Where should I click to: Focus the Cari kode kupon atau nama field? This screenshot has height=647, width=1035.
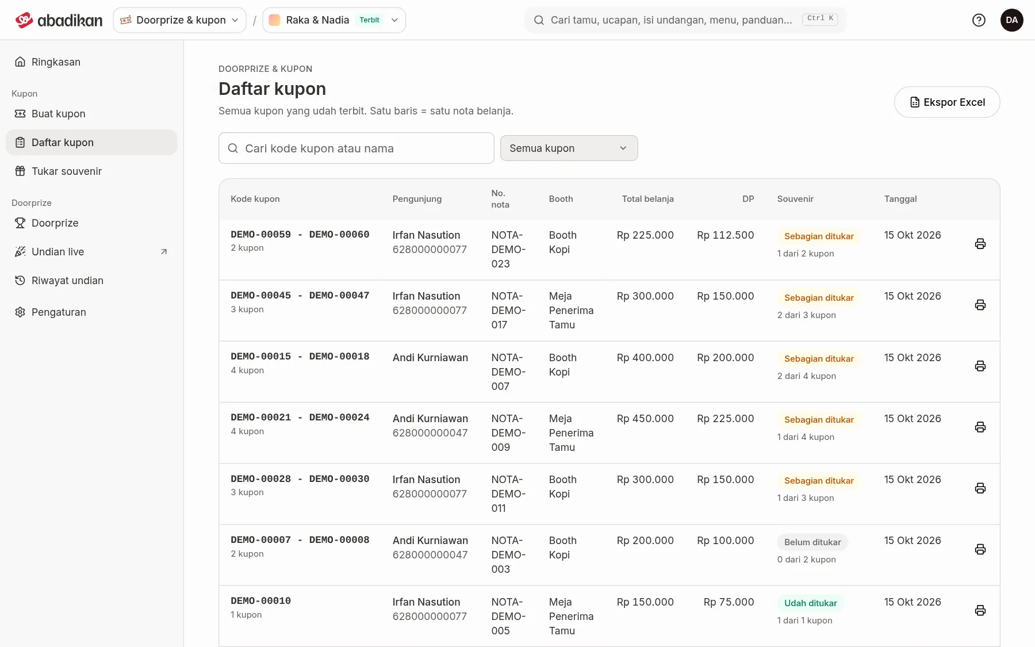(x=356, y=148)
